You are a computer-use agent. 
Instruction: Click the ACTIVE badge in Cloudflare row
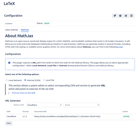126,117
